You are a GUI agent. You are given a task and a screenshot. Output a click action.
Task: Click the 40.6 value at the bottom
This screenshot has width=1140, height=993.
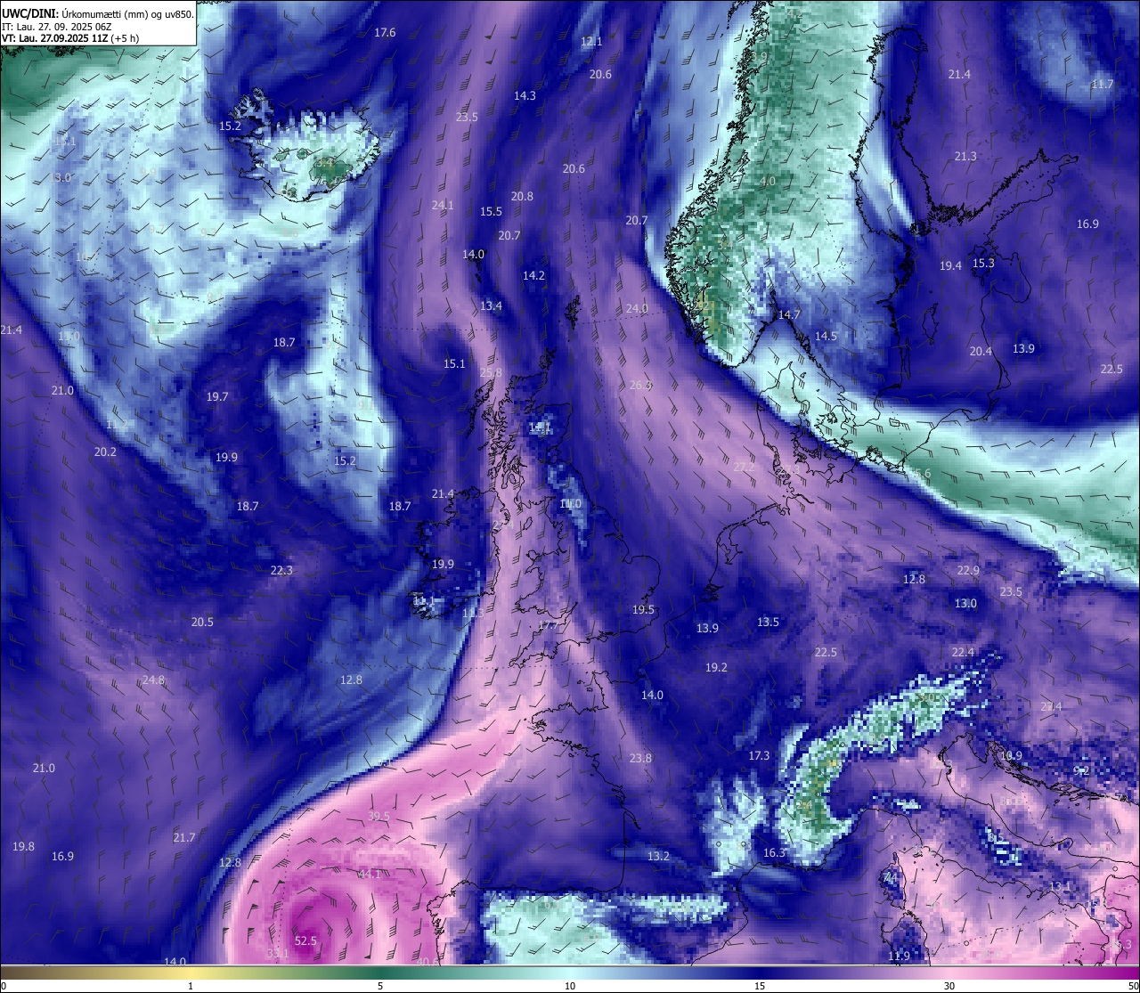[x=427, y=961]
